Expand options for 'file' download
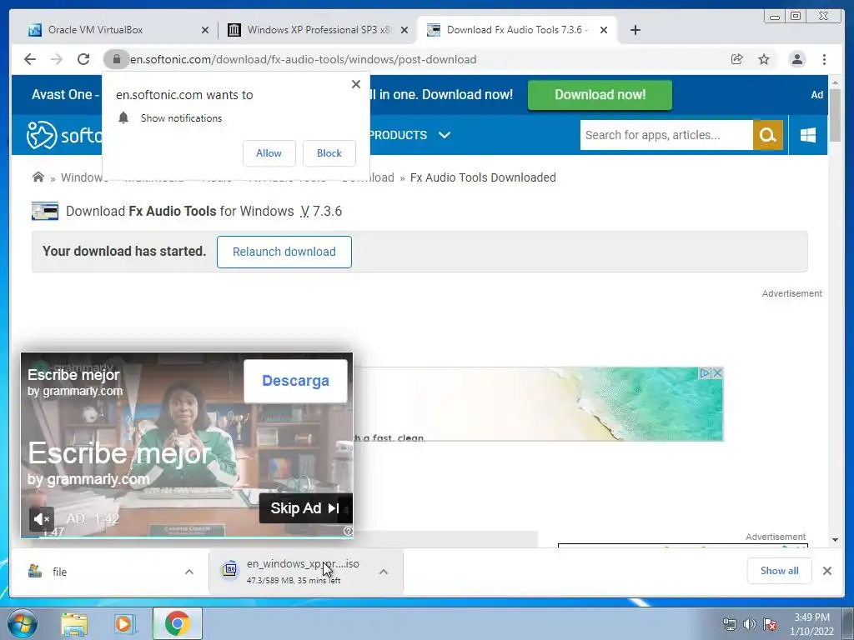 coord(189,572)
